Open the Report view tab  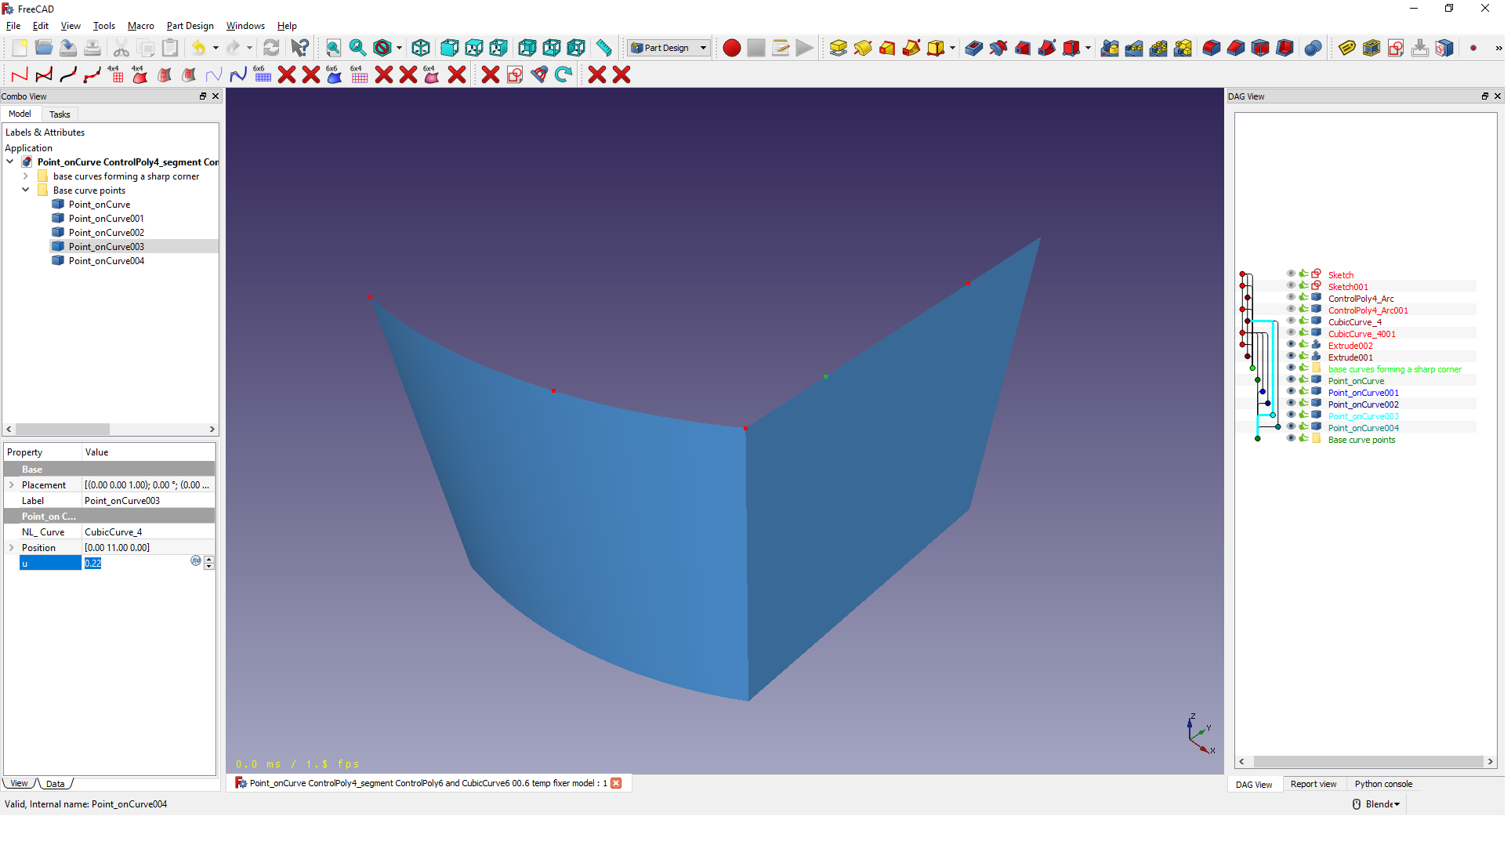(1314, 784)
